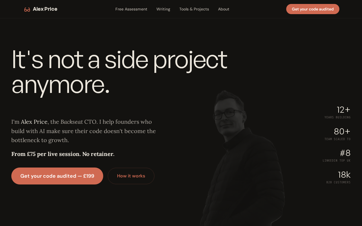
Task: Click header Get your code audited button
Action: 313,9
